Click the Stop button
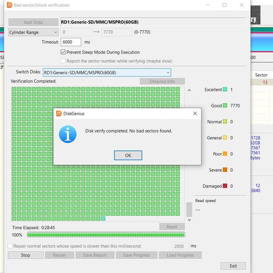Image resolution: width=273 pixels, height=273 pixels. 26,255
